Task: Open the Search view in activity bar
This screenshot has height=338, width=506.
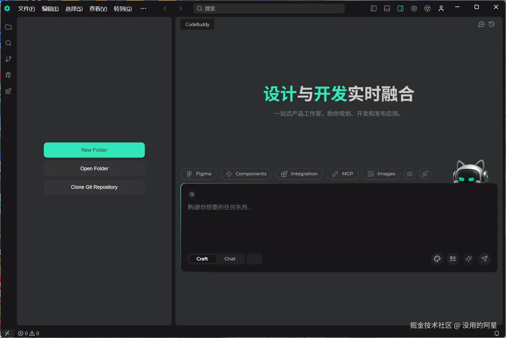Action: point(8,43)
